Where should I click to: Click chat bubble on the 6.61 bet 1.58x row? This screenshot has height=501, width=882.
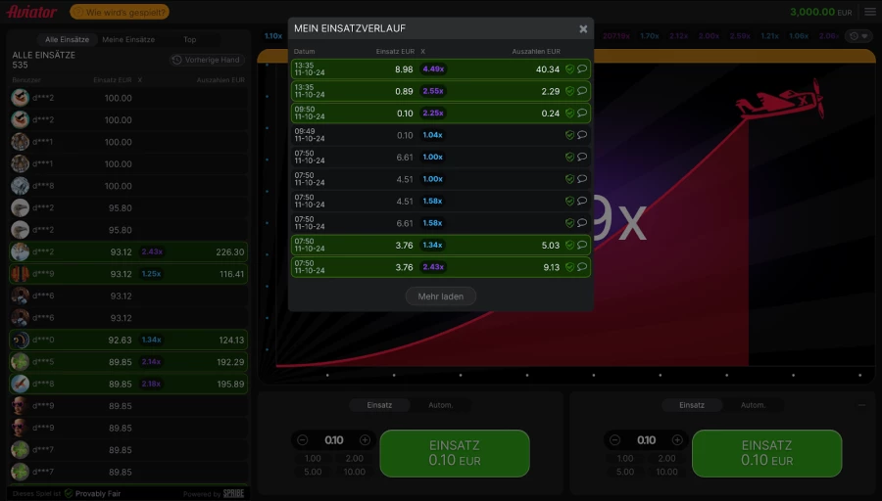(582, 222)
